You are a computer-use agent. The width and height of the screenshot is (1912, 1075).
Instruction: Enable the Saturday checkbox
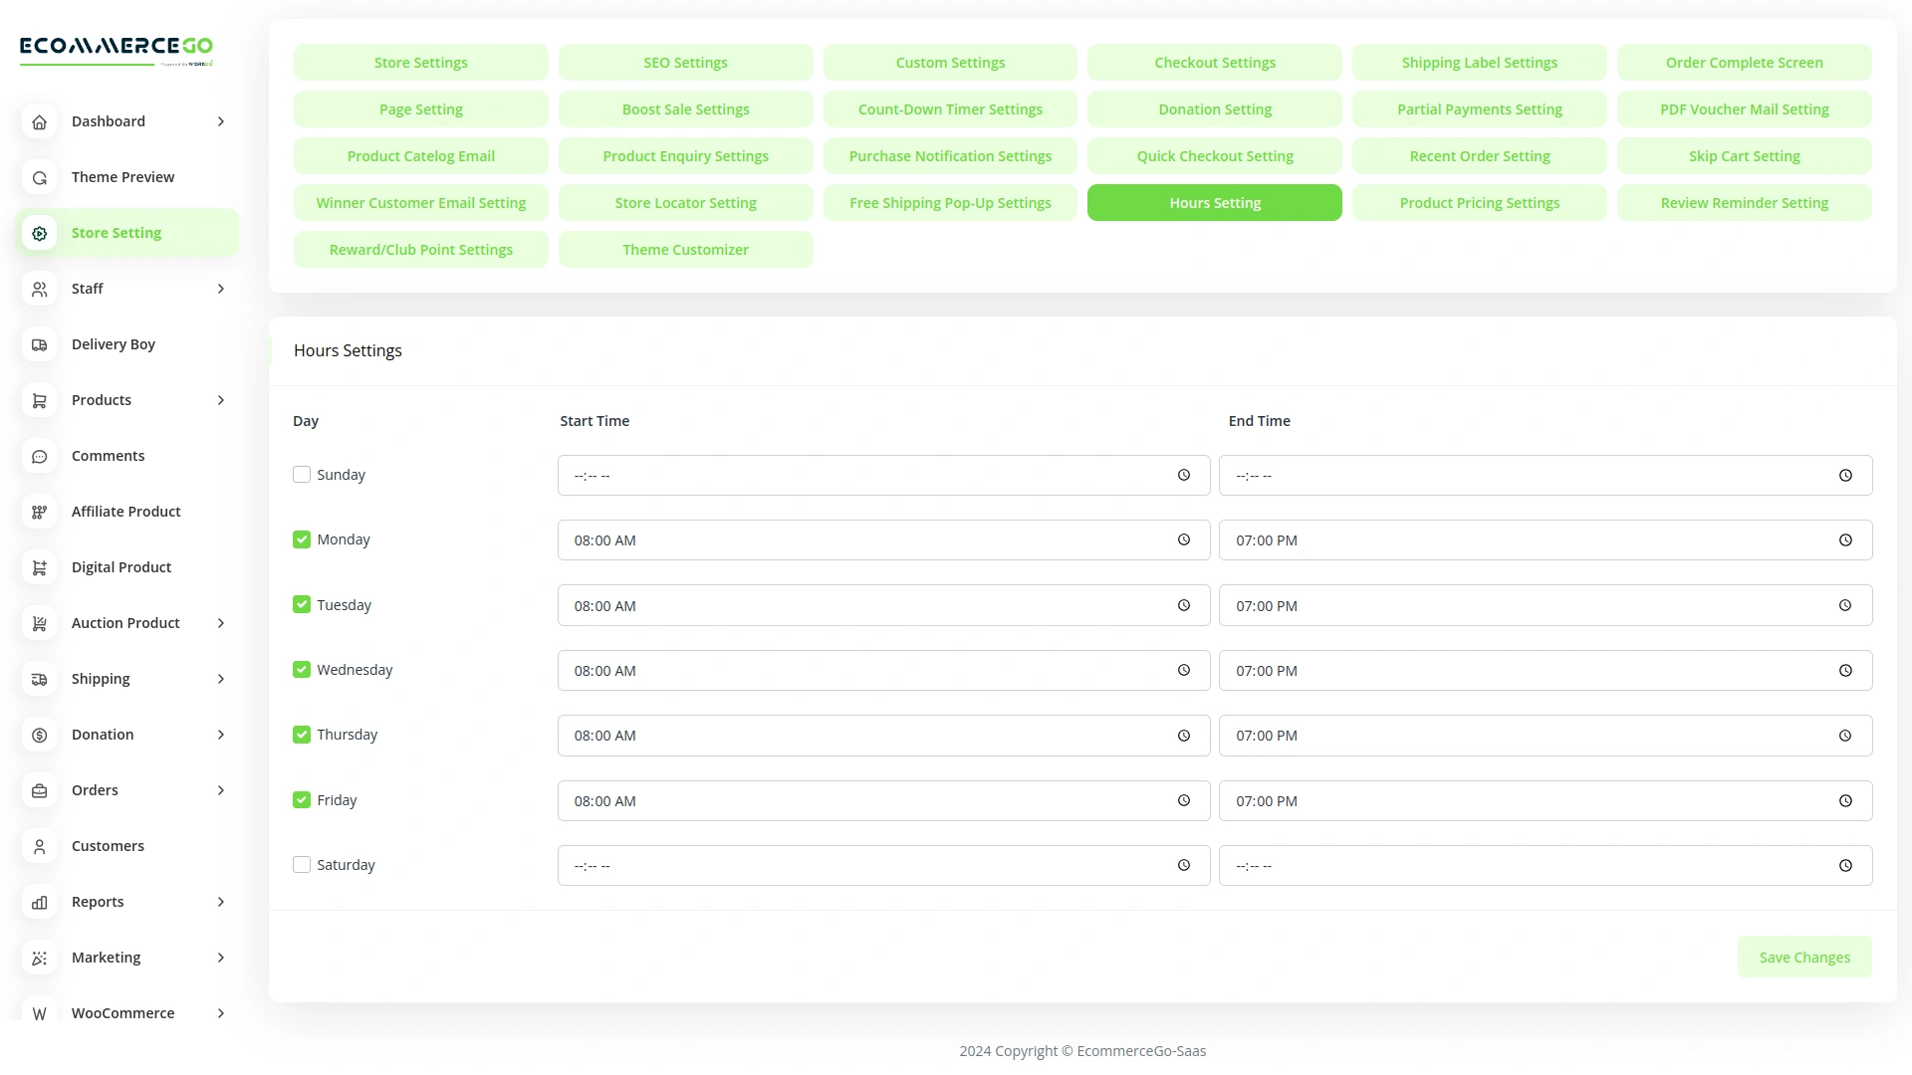pos(302,865)
